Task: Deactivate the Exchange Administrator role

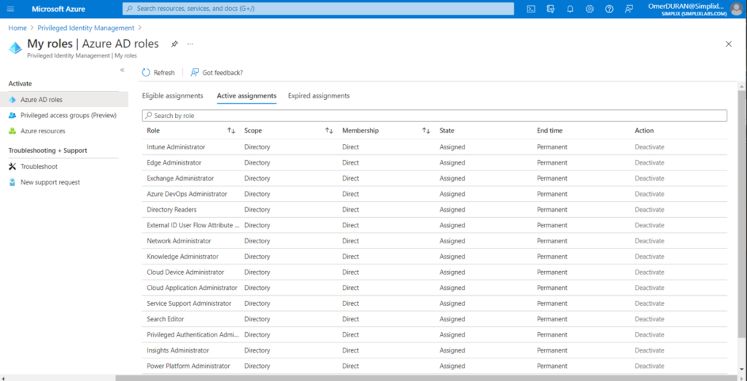Action: click(649, 178)
